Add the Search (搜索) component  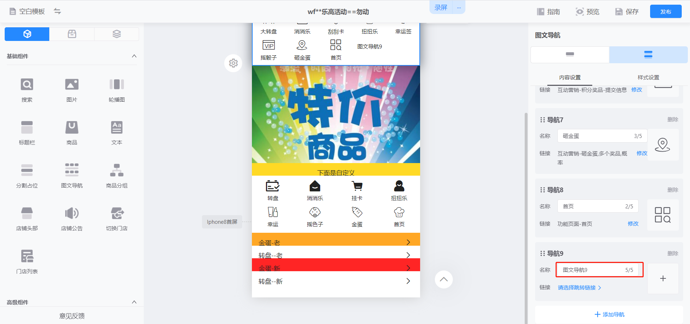point(27,85)
